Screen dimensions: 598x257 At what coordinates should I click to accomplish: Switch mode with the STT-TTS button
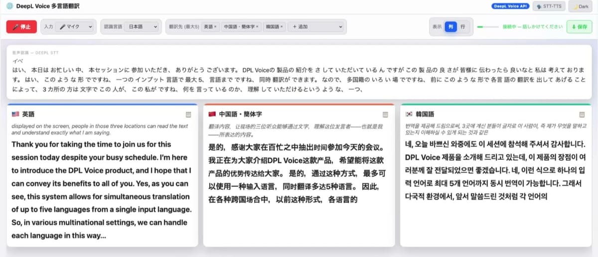(548, 6)
